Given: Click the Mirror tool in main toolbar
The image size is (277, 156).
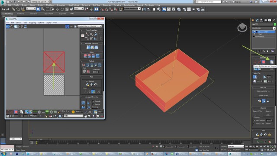Looking at the screenshot, I should tap(144, 9).
